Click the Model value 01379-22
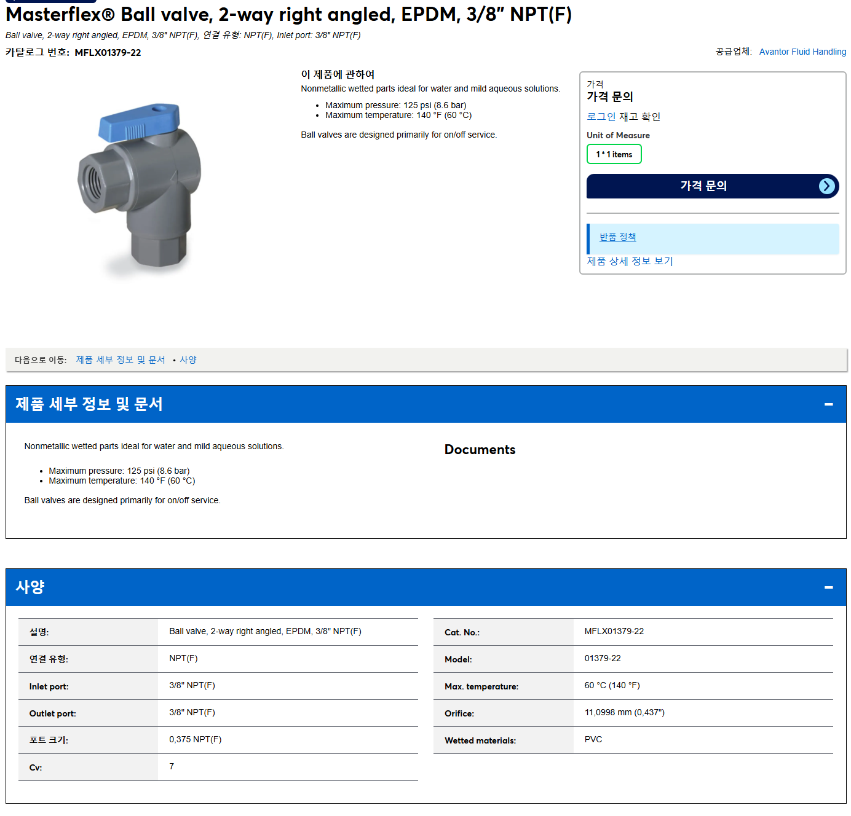This screenshot has height=816, width=851. (602, 659)
